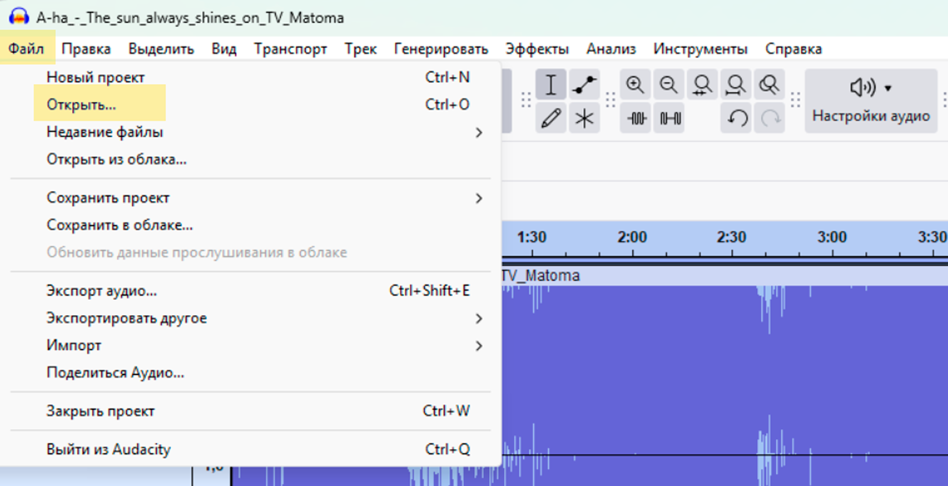The image size is (948, 486).
Task: Select the Selection (I-beam) tool
Action: point(551,85)
